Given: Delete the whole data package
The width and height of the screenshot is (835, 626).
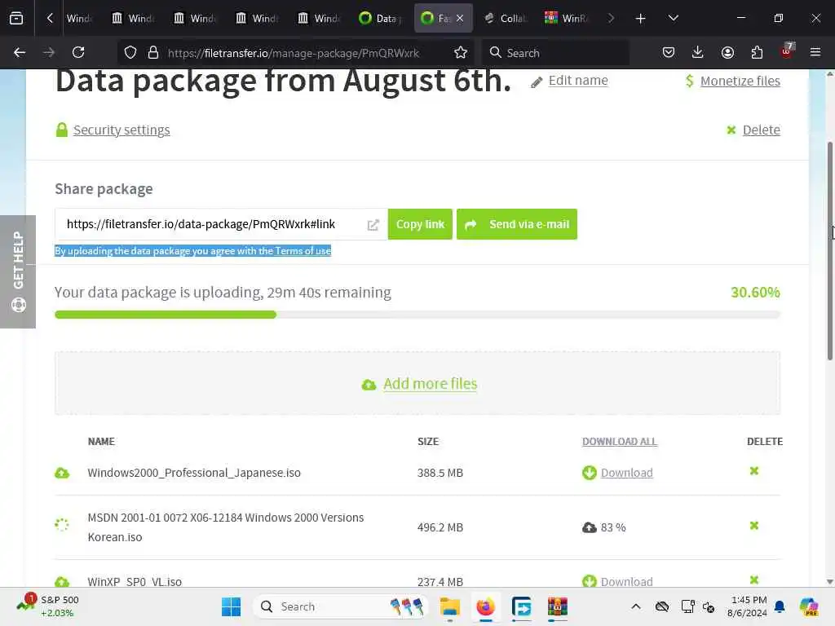Looking at the screenshot, I should [761, 130].
